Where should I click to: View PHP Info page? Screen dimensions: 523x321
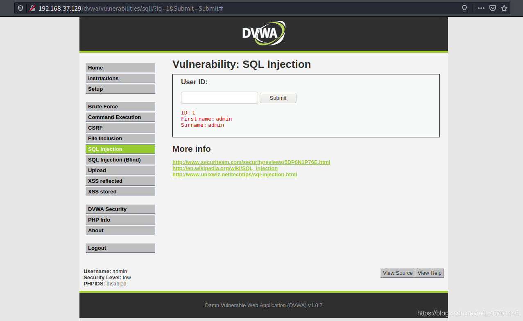pyautogui.click(x=120, y=220)
